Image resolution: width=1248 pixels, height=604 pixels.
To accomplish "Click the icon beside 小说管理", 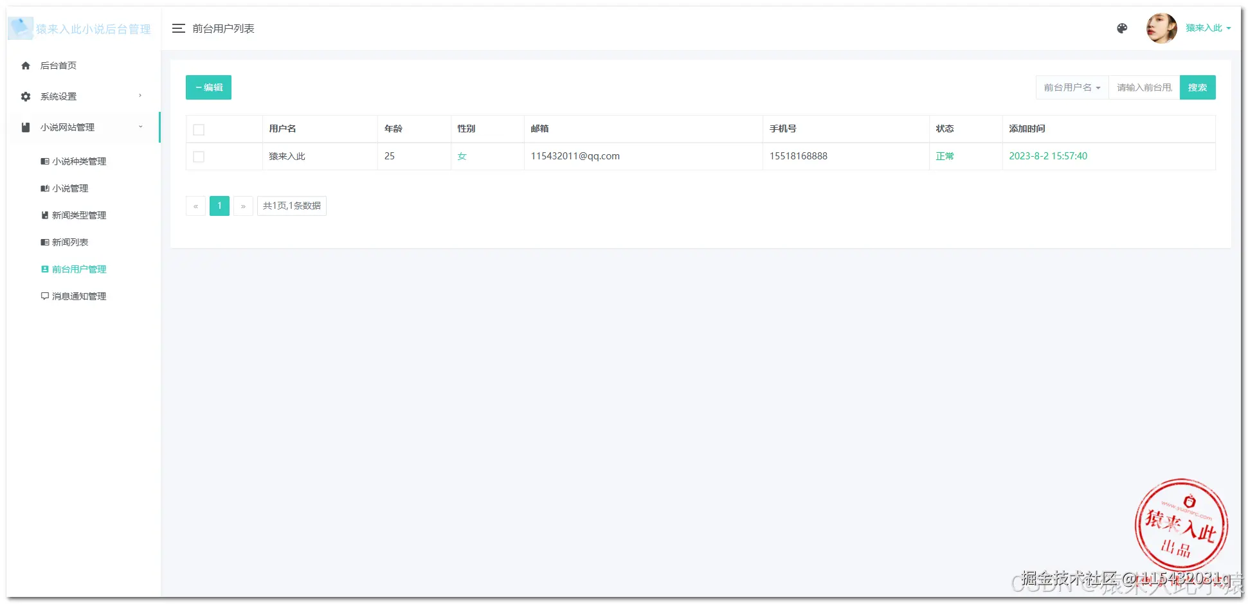I will [x=45, y=188].
